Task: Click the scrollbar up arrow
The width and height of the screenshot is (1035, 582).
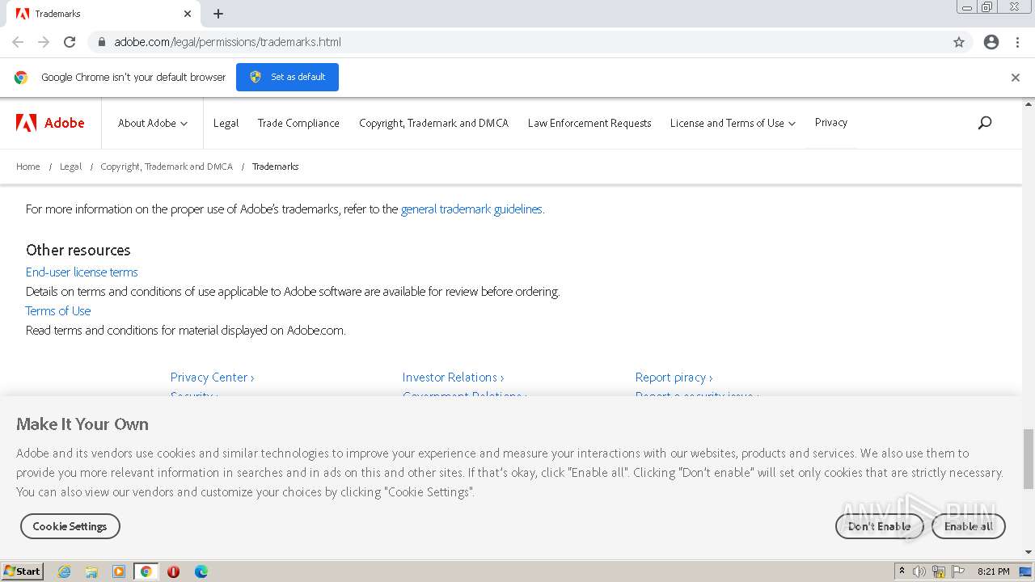Action: (1029, 104)
